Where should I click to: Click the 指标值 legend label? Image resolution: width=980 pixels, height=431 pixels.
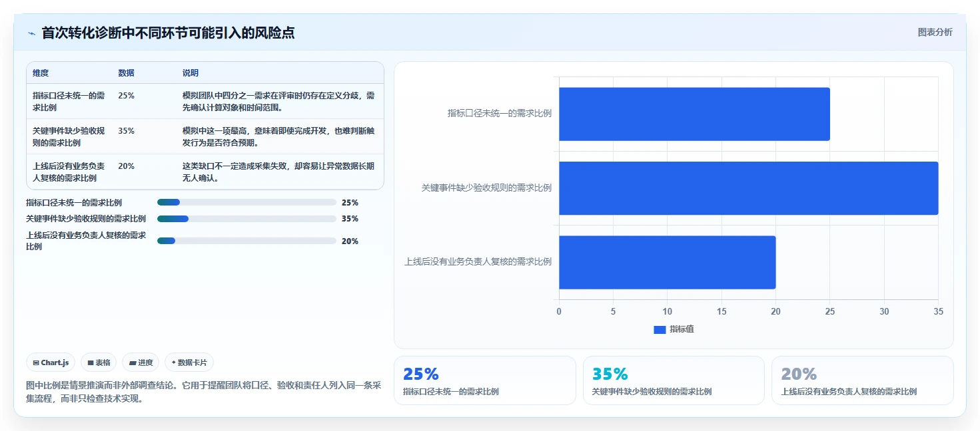[x=682, y=329]
